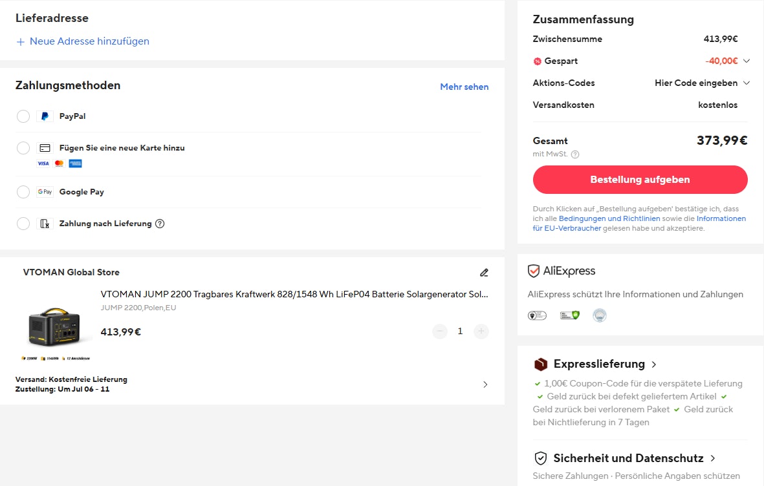Viewport: 764px width, 486px height.
Task: Click the Expresslieferung package icon
Action: pyautogui.click(x=540, y=364)
